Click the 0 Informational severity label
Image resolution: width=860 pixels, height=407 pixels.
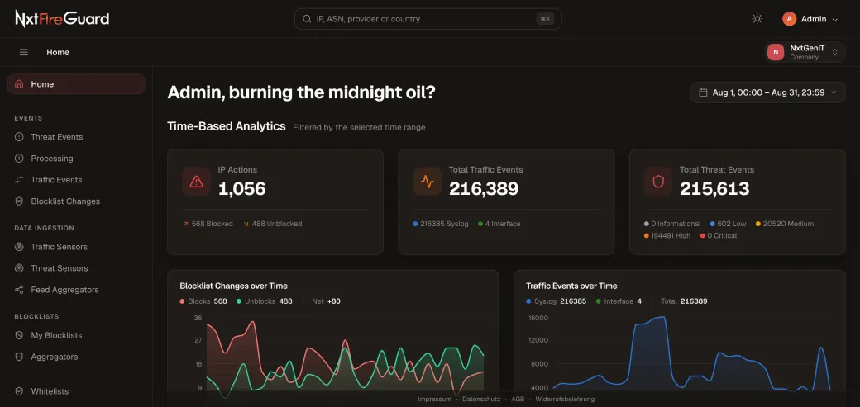click(x=672, y=224)
